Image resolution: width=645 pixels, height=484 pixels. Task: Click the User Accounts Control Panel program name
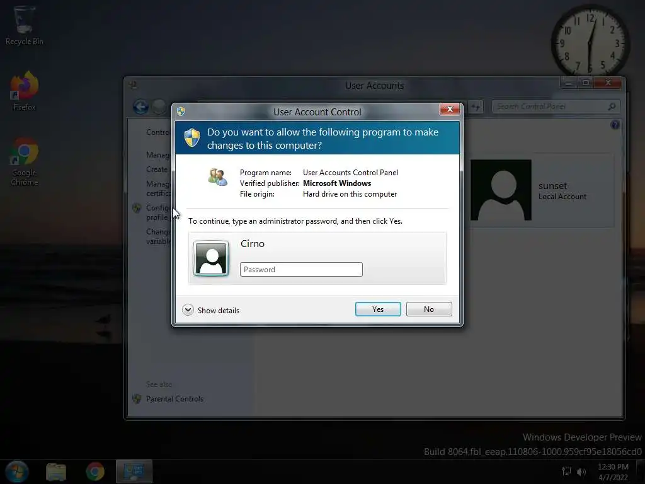(350, 173)
